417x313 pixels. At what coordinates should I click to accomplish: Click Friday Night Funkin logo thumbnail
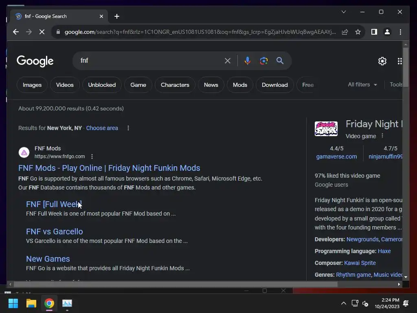click(326, 129)
